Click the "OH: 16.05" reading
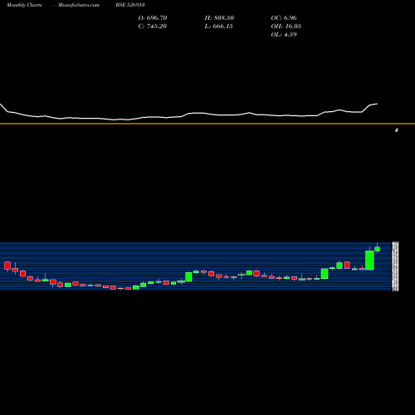 [x=286, y=26]
